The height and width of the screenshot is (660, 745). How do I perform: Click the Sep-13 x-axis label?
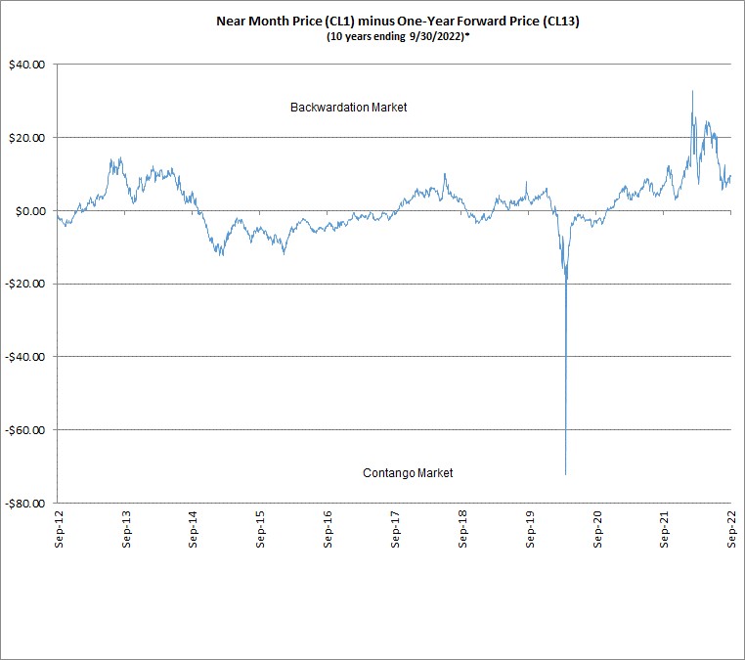coord(126,529)
